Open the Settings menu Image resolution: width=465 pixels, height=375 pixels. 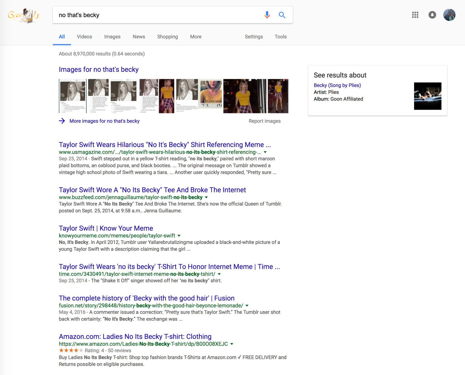point(254,37)
